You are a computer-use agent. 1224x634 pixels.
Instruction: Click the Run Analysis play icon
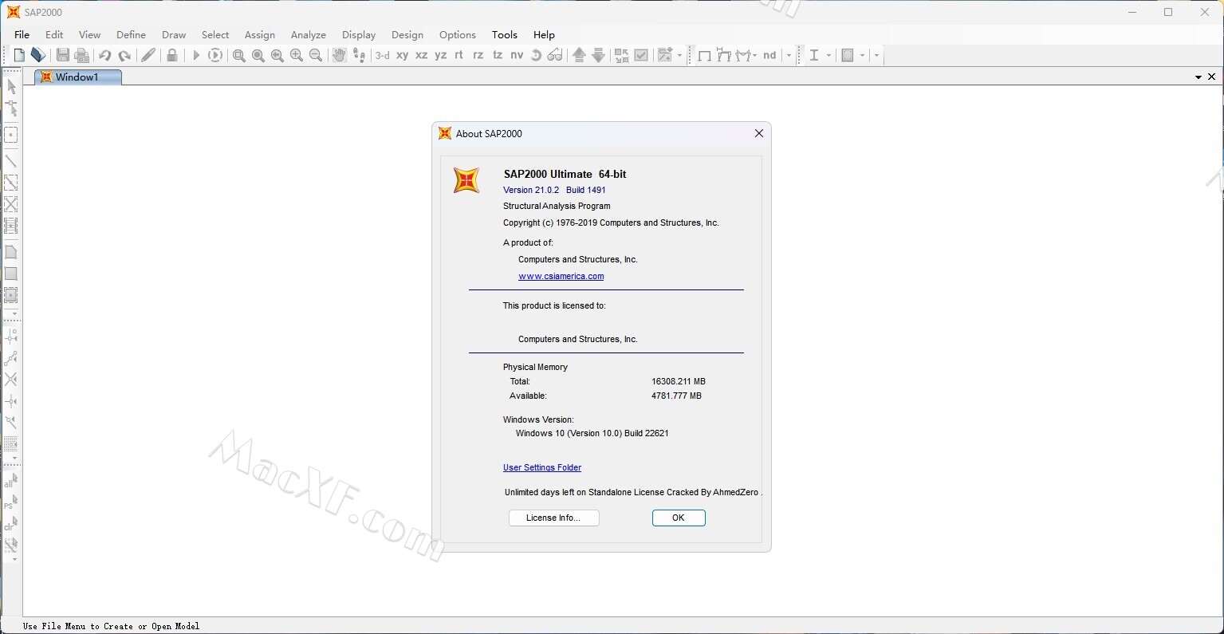click(x=195, y=55)
